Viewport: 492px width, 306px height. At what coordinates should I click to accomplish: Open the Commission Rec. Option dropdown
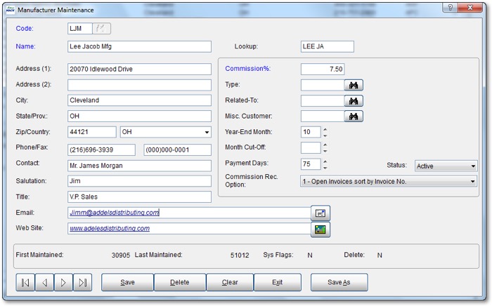[389, 181]
